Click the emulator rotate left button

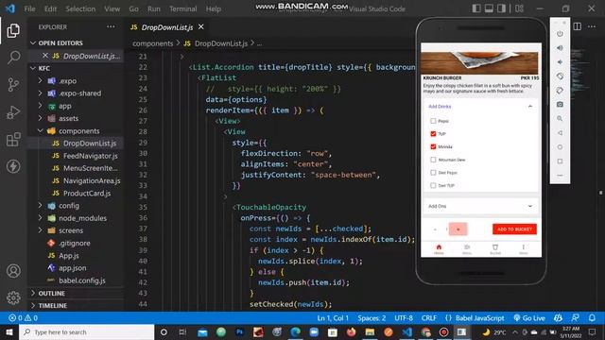tap(560, 76)
